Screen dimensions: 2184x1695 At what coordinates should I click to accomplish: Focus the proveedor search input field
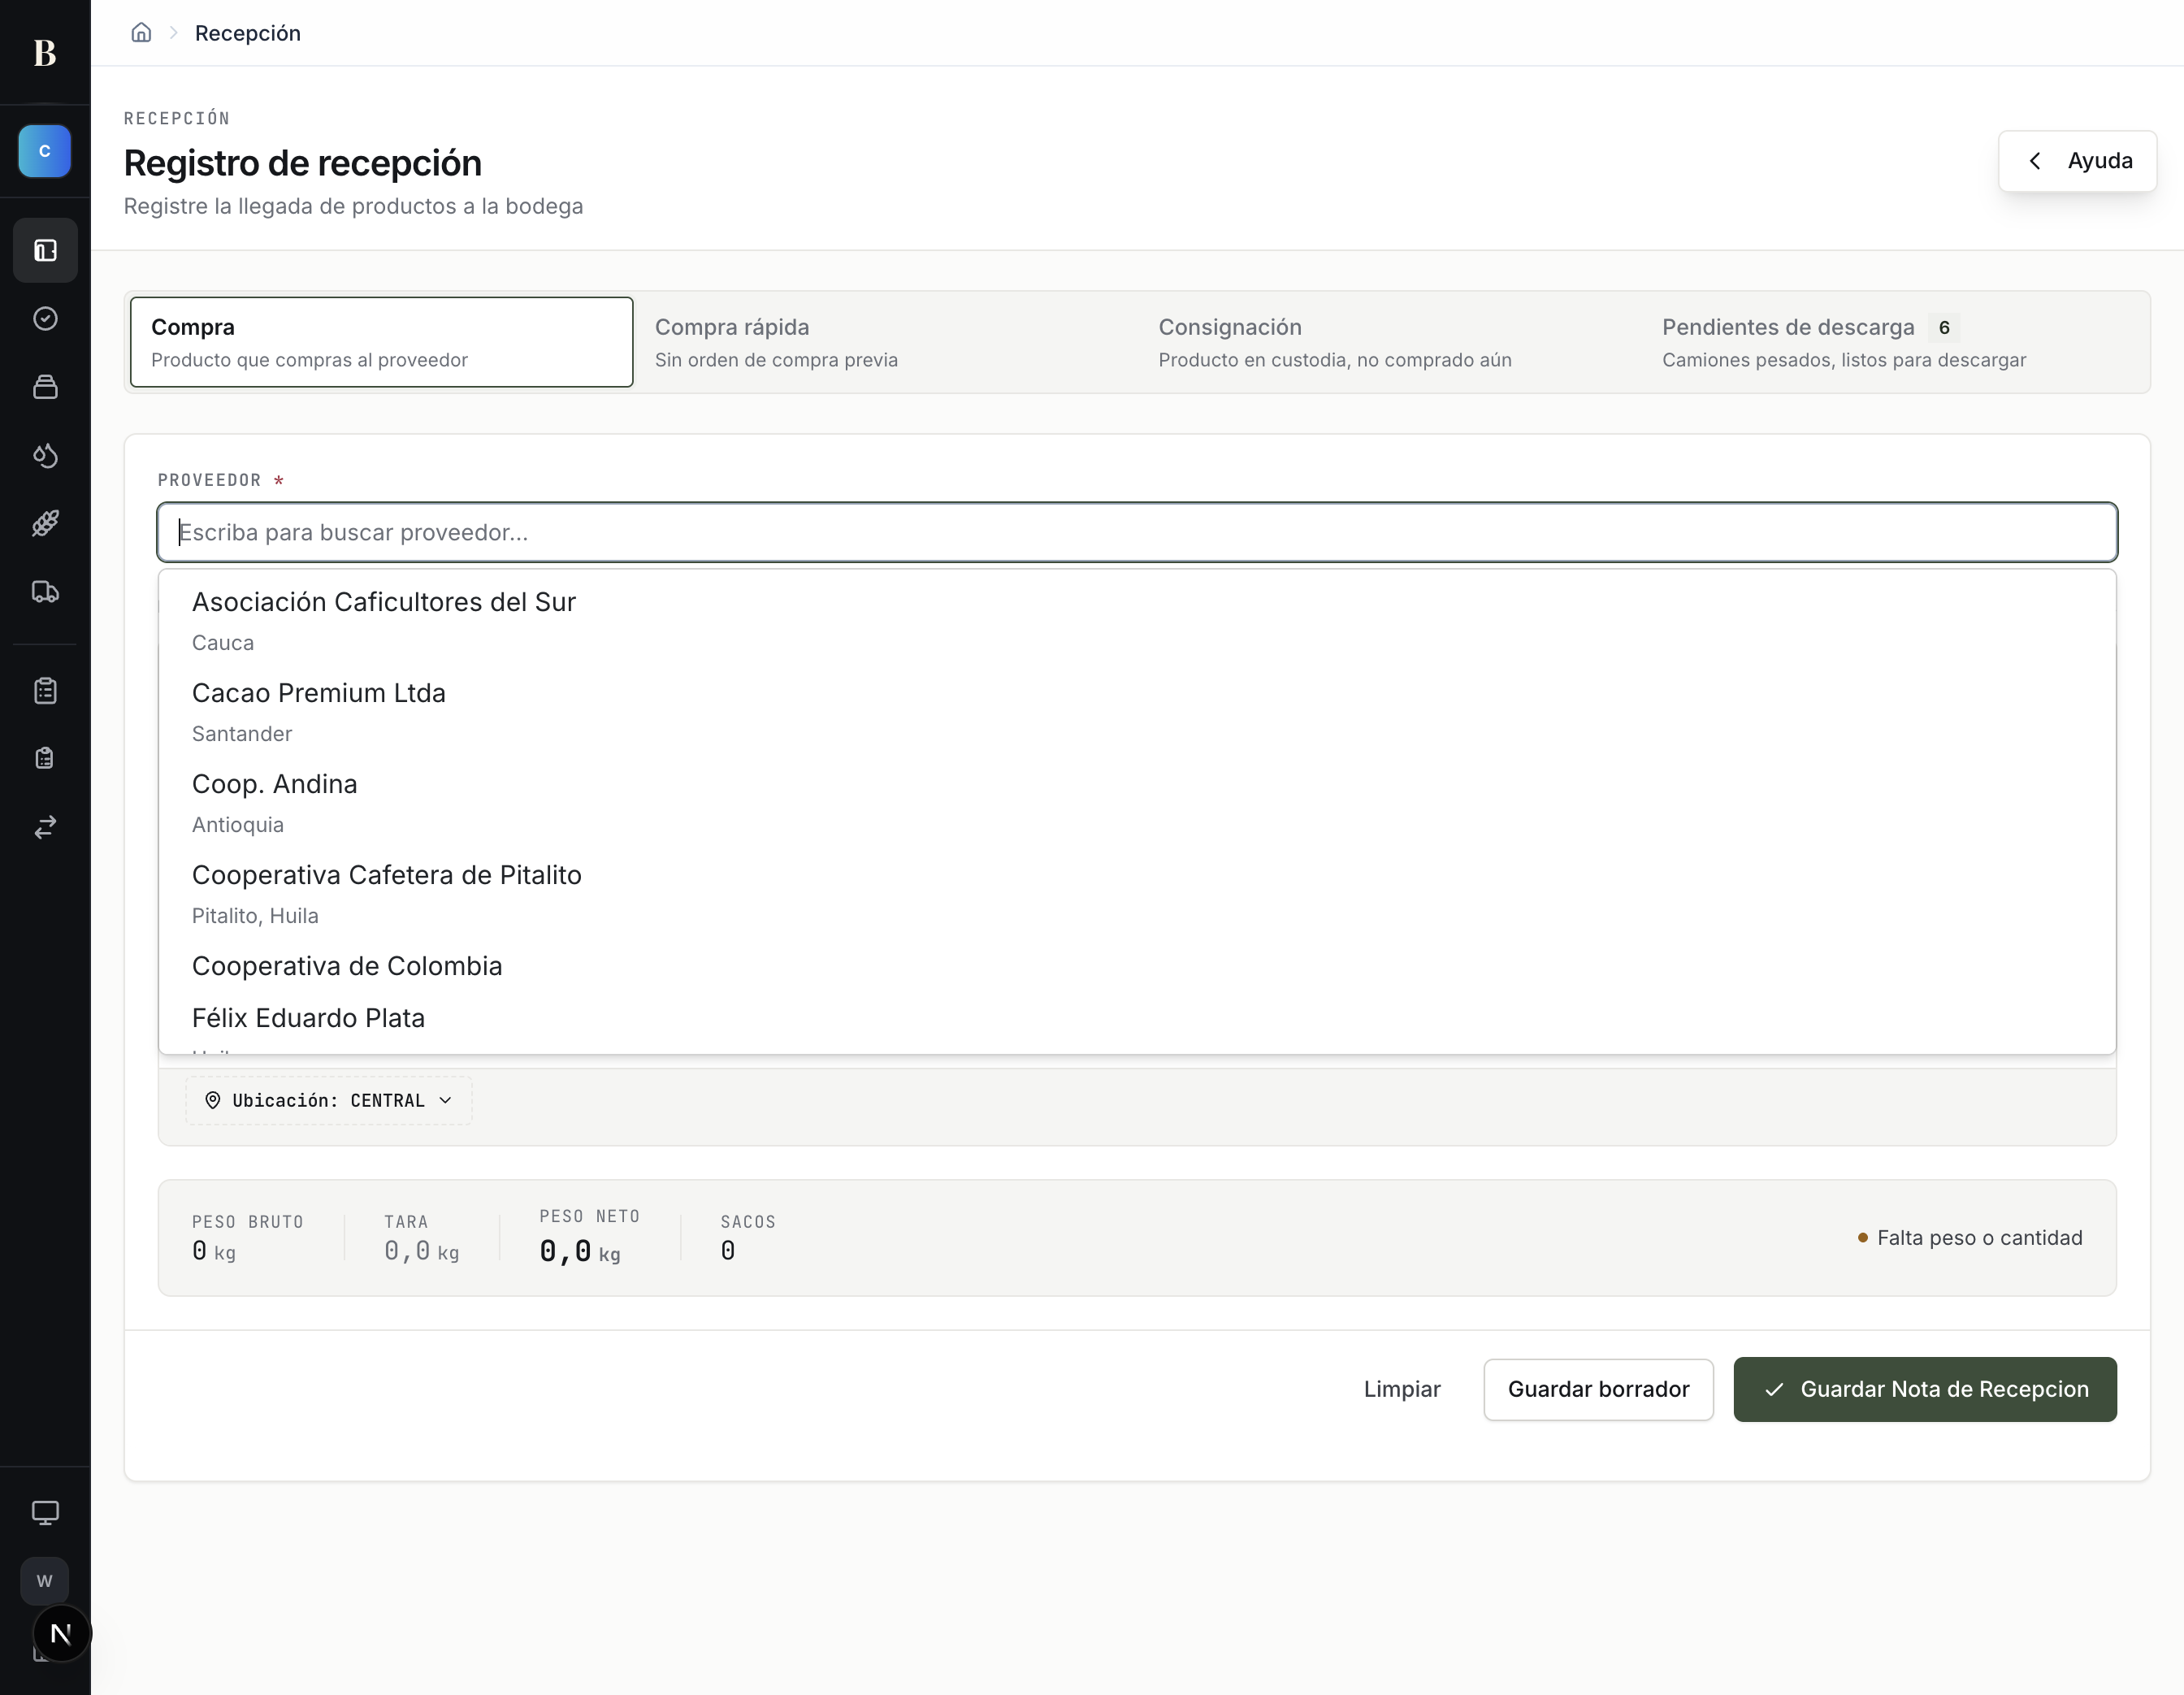click(1137, 532)
